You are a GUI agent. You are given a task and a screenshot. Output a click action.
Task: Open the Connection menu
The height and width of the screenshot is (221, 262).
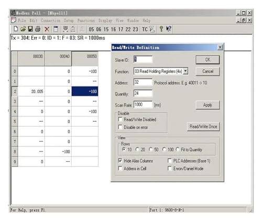pyautogui.click(x=51, y=20)
